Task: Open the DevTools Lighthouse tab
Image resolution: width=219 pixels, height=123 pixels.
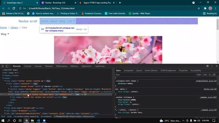Action: point(100,66)
